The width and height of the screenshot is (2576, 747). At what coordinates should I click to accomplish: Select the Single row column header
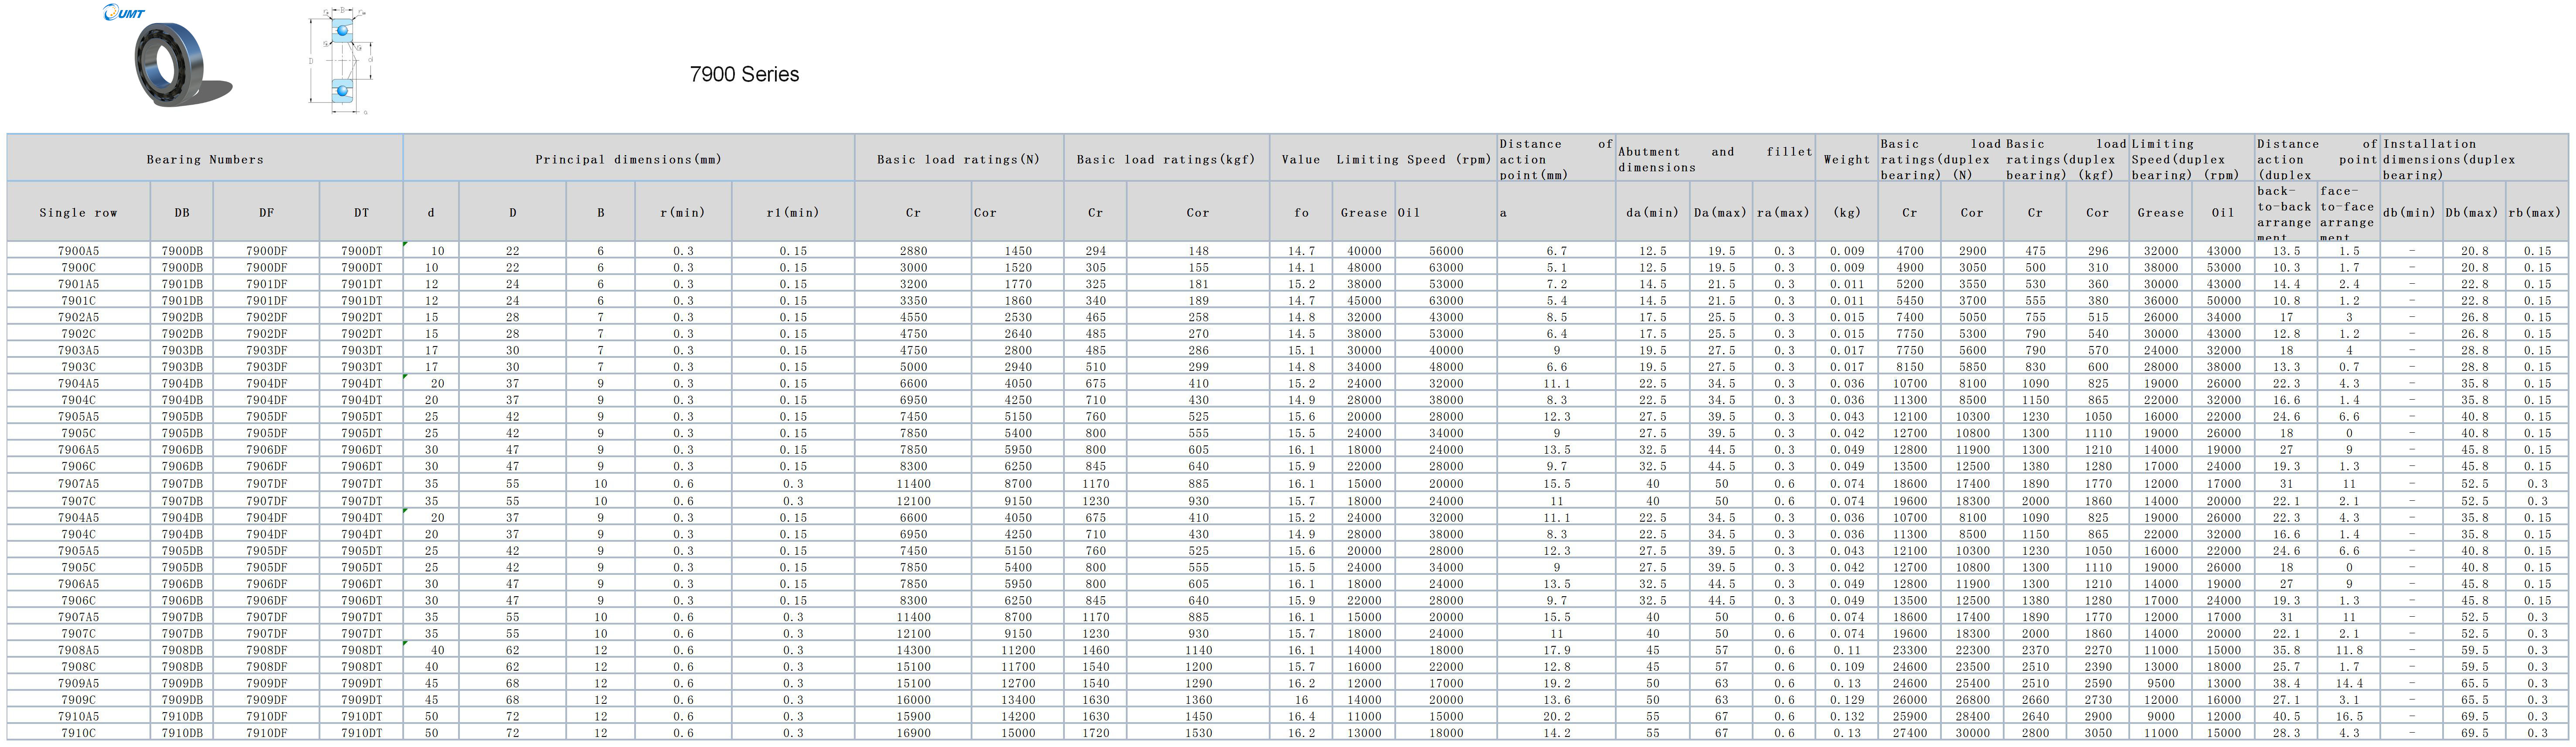pos(78,212)
